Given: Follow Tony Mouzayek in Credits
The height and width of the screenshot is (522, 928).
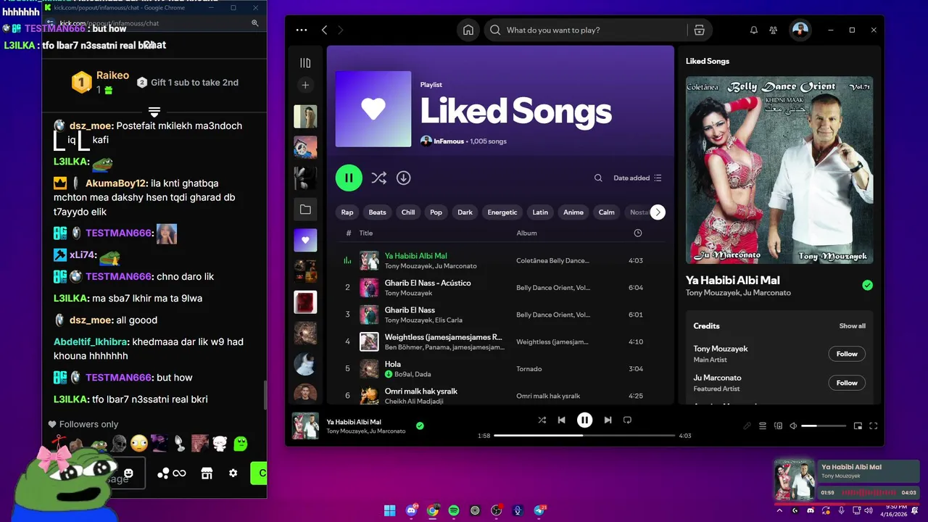Looking at the screenshot, I should (847, 354).
